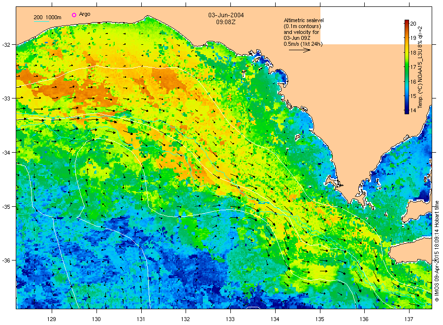
Task: Click the '(0.1m contours)' text
Action: point(303,26)
